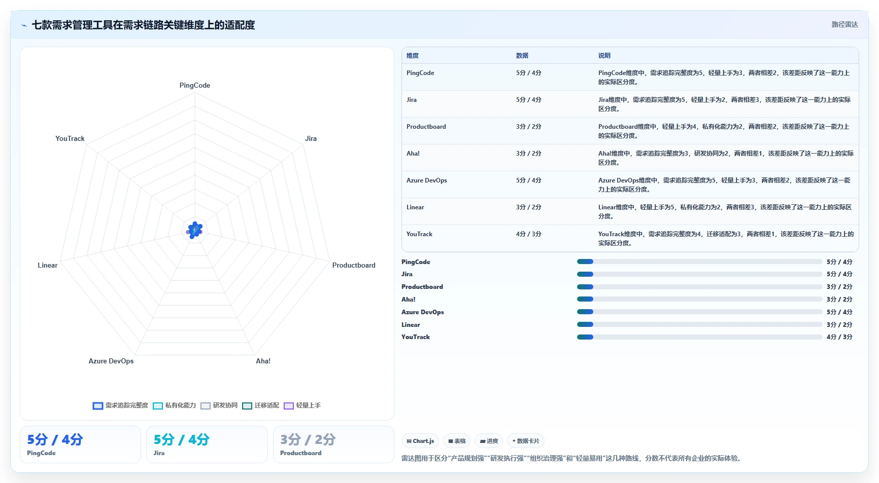Click the PingCode progress bar
This screenshot has height=483, width=879.
tap(699, 262)
